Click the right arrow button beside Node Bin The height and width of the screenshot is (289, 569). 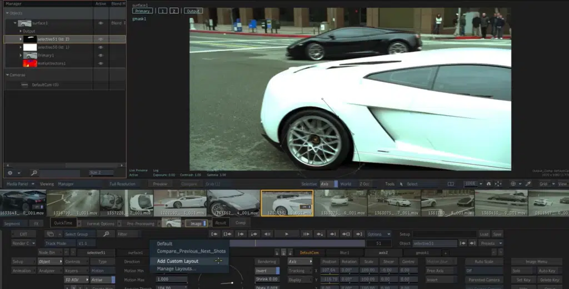[x=73, y=252]
